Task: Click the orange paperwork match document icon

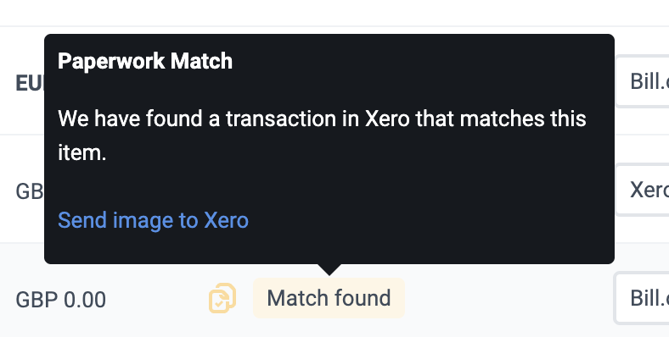Action: (x=222, y=298)
